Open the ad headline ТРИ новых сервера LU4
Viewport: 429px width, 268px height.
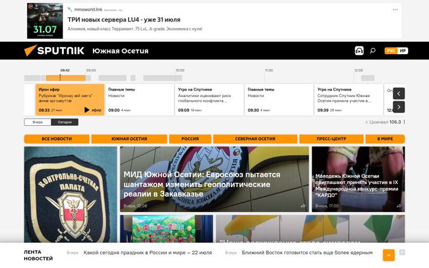(x=124, y=20)
